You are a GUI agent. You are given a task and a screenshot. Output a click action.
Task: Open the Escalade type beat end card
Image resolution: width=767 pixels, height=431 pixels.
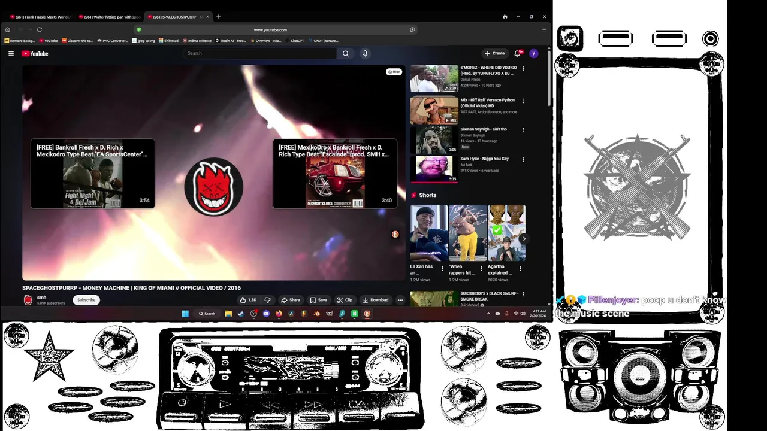tap(335, 174)
